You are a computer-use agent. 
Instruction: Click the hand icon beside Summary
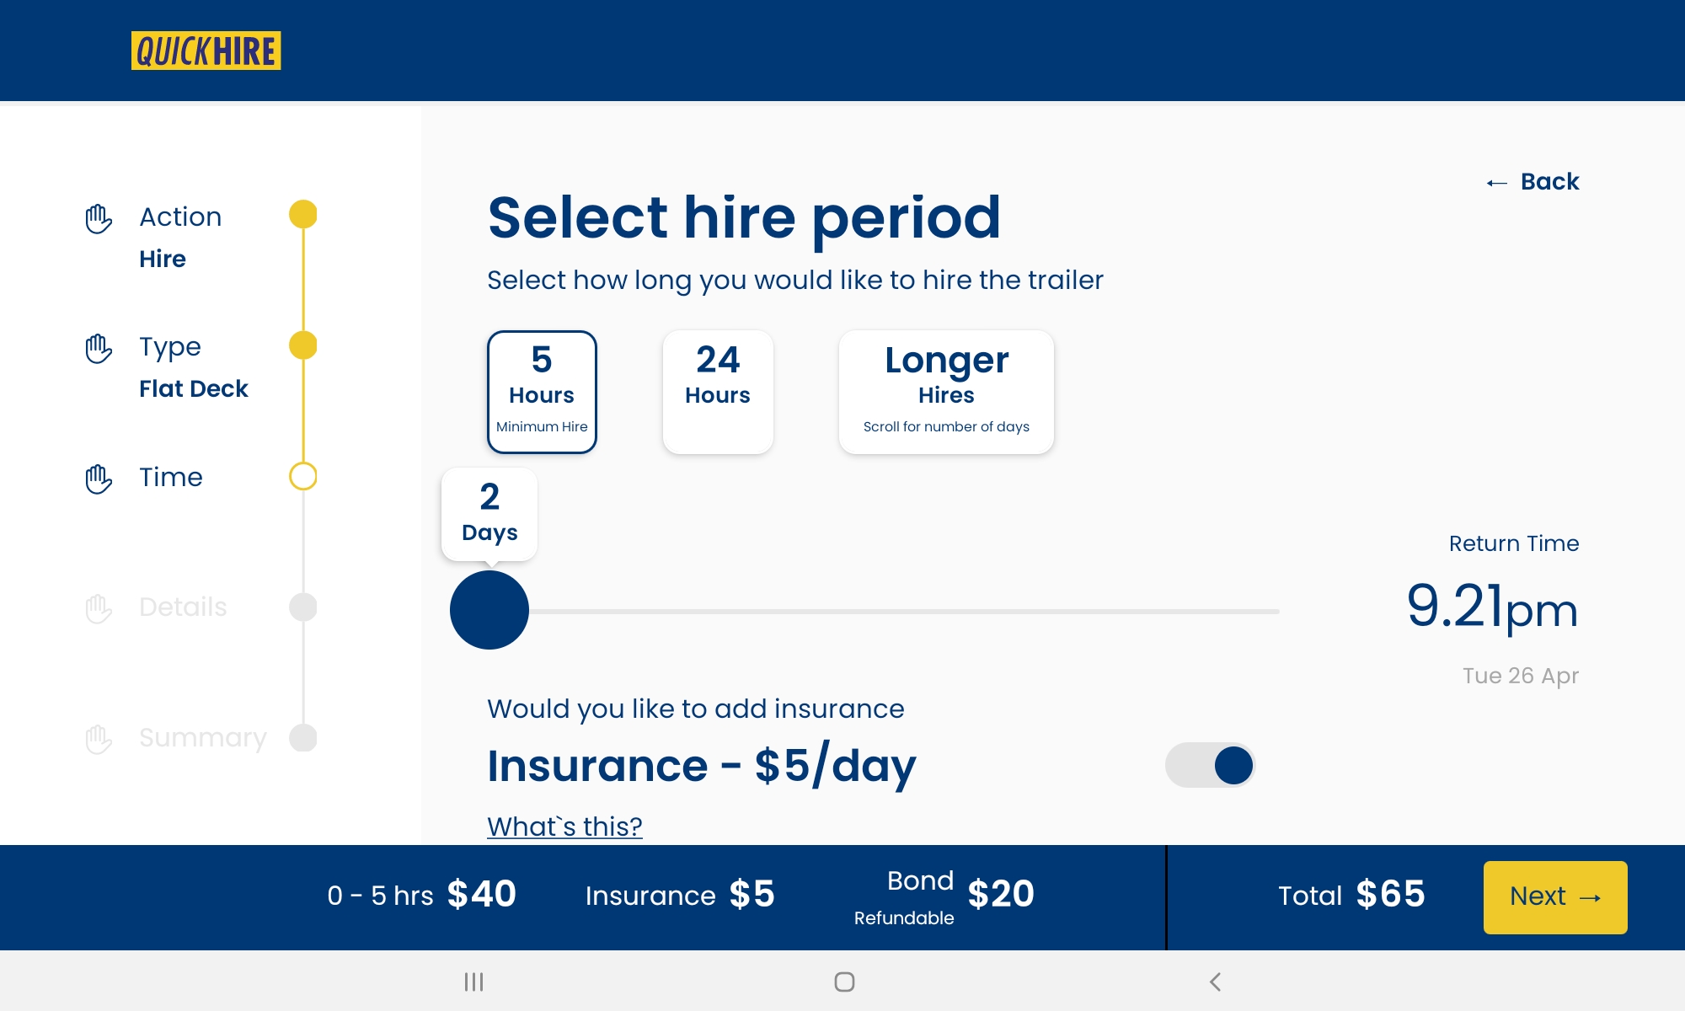coord(99,739)
